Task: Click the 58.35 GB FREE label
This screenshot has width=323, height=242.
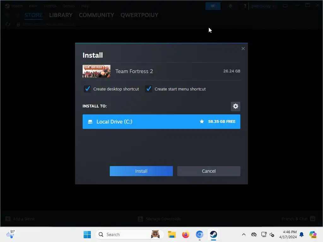Action: point(222,122)
